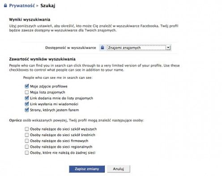Expand the Dostępność w wyszukiwarce dropdown arrow
Viewport: 222px width, 176px height.
pyautogui.click(x=168, y=47)
